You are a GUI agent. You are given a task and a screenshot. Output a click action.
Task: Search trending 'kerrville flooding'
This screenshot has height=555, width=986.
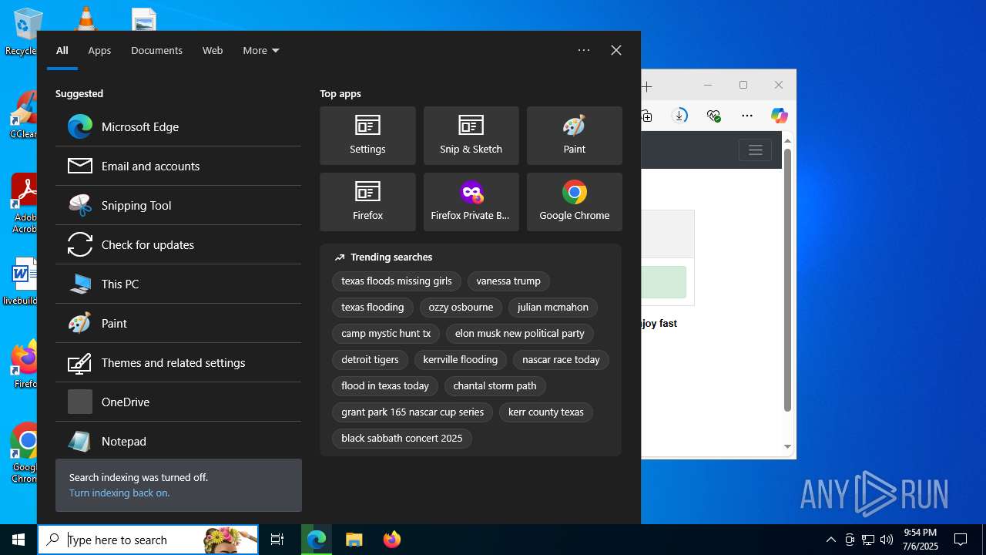coord(461,360)
